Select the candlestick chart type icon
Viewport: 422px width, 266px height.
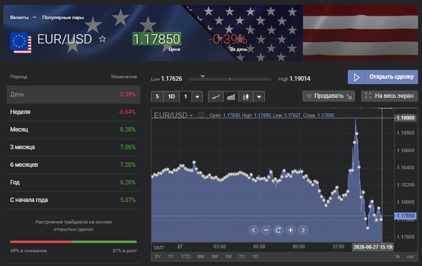click(246, 97)
